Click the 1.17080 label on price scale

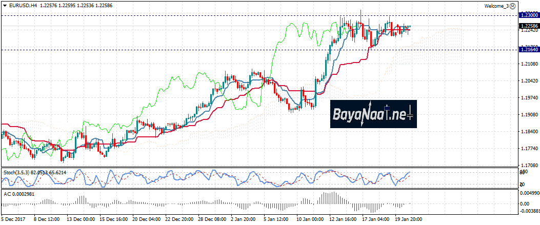pyautogui.click(x=528, y=165)
